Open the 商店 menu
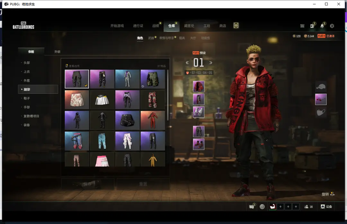The height and width of the screenshot is (224, 347). [223, 26]
